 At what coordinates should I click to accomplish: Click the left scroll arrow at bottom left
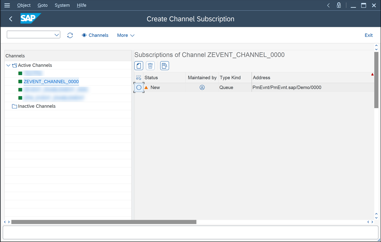point(5,222)
